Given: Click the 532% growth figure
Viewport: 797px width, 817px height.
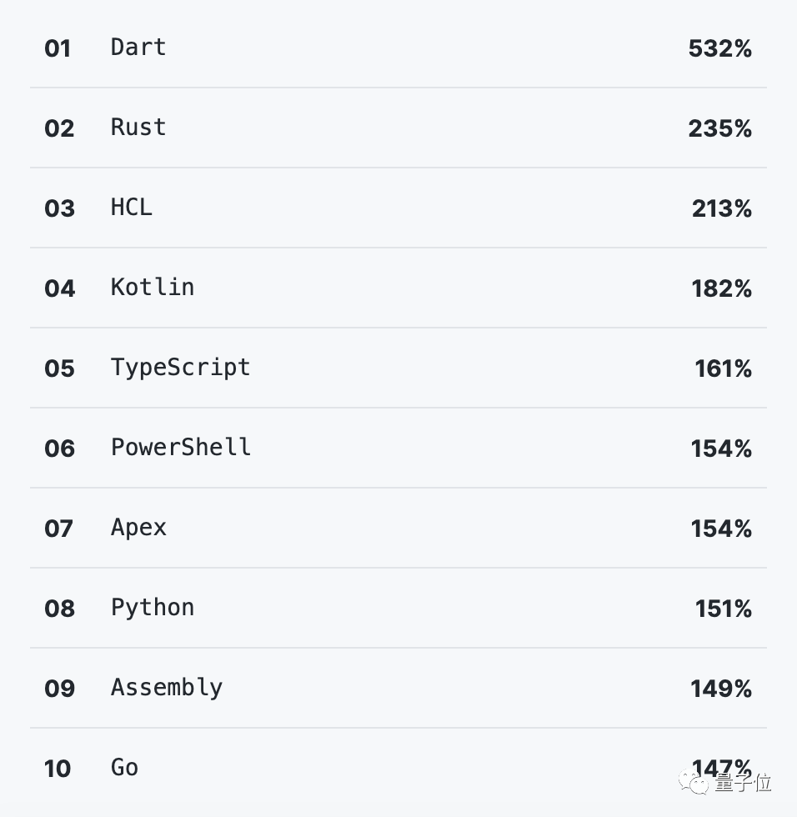Looking at the screenshot, I should point(719,48).
